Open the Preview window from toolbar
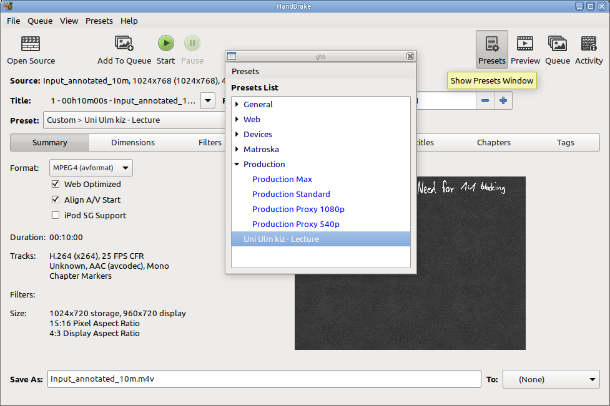 click(525, 44)
